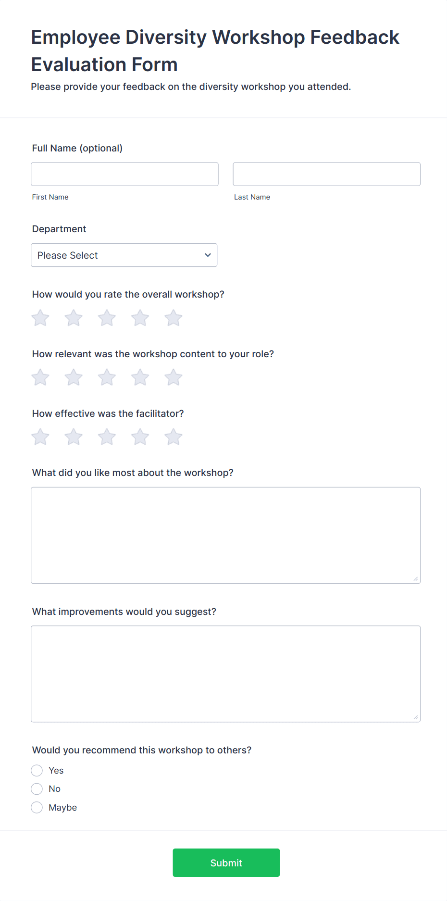Viewport: 447px width, 901px height.
Task: Submit the feedback form
Action: [226, 863]
